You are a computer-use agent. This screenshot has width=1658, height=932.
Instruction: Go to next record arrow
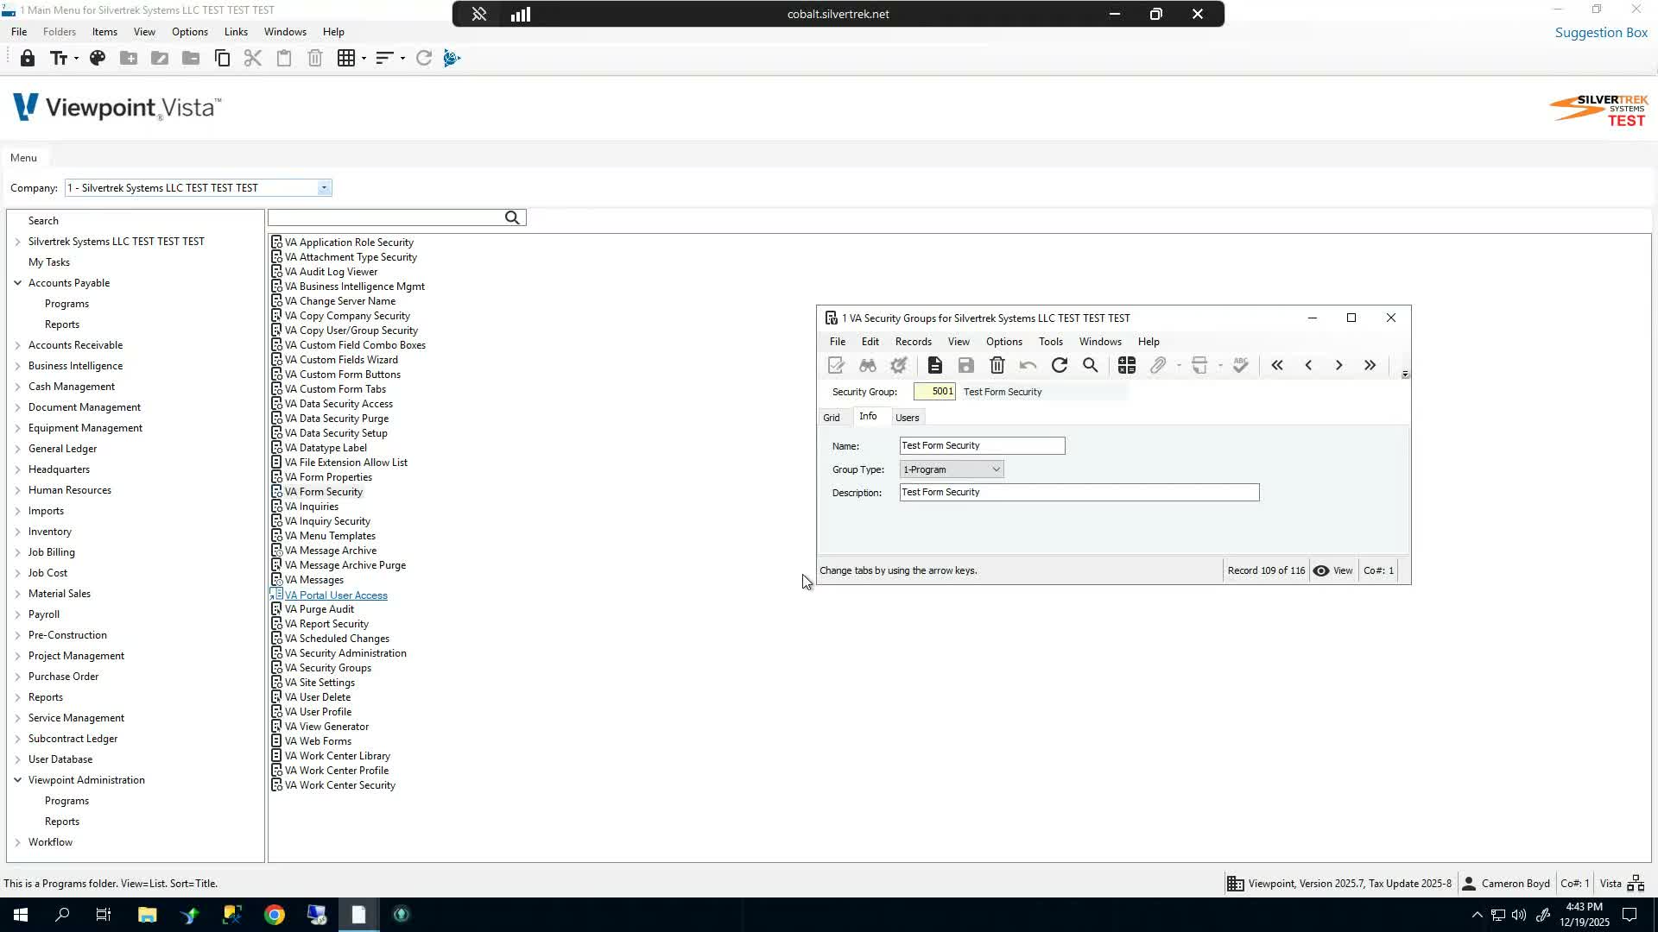pyautogui.click(x=1339, y=366)
